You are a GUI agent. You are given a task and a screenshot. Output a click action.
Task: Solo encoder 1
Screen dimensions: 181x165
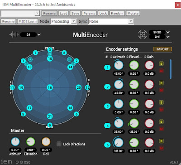pyautogui.click(x=161, y=63)
